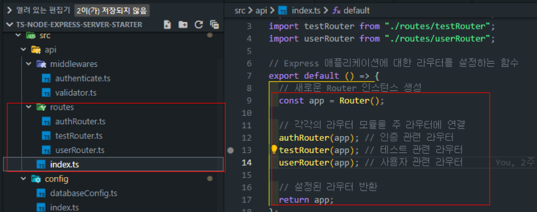537x212 pixels.
Task: Collapse the routes folder chevron
Action: coord(28,107)
